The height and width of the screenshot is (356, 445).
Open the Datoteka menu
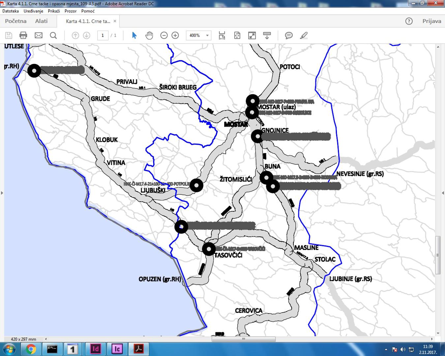11,11
